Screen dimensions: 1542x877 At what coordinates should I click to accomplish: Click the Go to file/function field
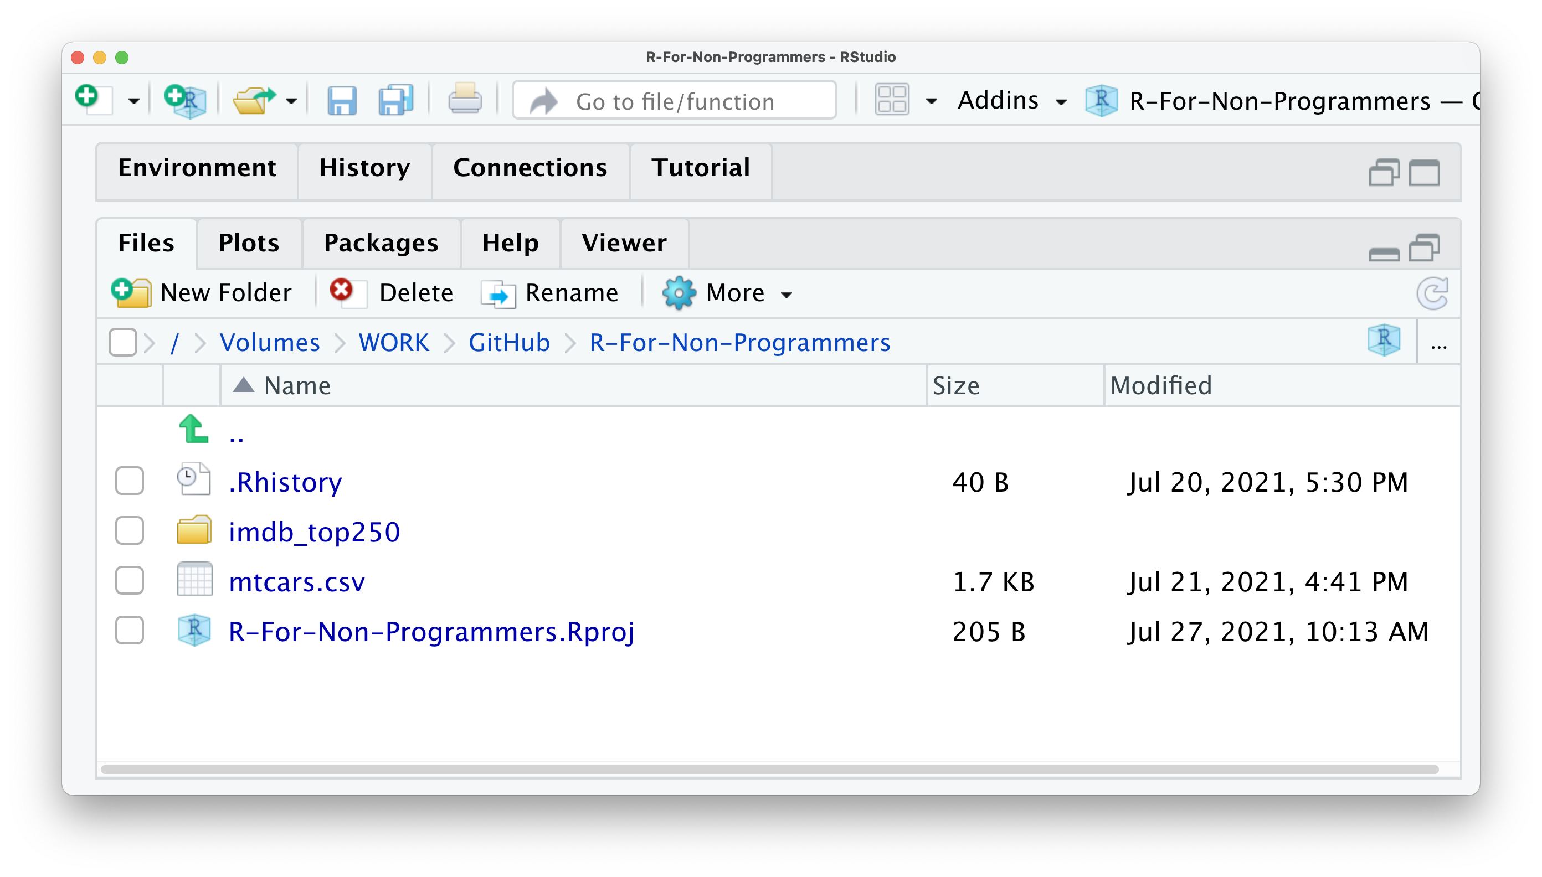[675, 101]
